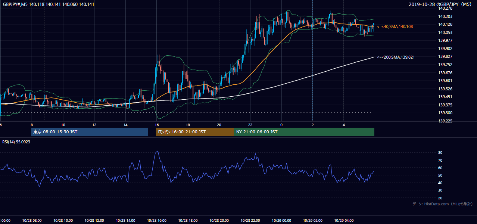Click hour label 0 under the price chart
This screenshot has width=477, height=224.
coord(281,125)
